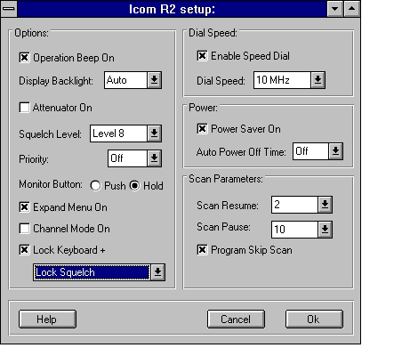Open Auto Power Off Time dropdown

[335, 151]
